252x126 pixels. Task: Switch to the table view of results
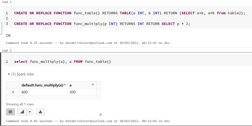pos(10,112)
